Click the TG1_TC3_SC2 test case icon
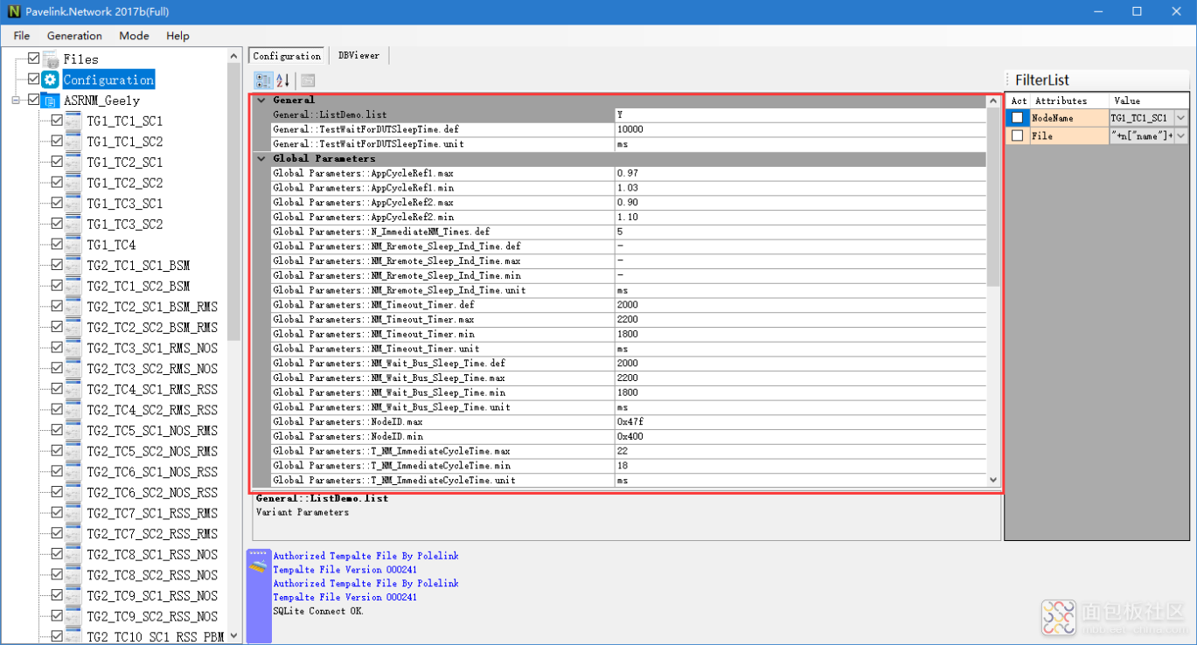The width and height of the screenshot is (1197, 645). [73, 224]
